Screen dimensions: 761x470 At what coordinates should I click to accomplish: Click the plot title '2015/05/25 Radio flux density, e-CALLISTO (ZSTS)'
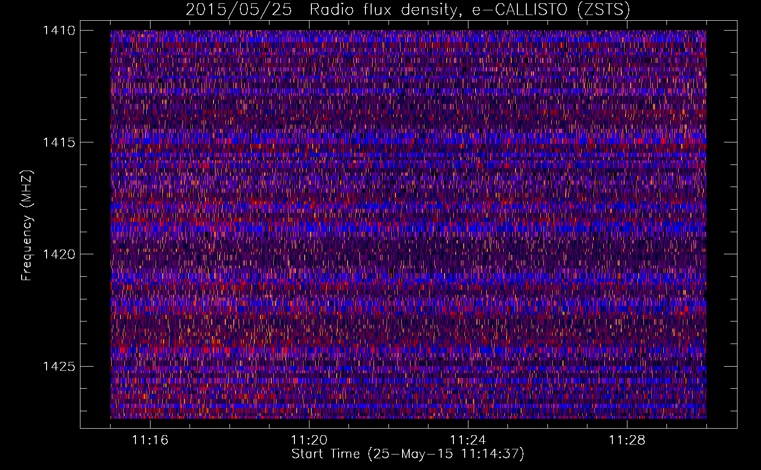[x=408, y=10]
